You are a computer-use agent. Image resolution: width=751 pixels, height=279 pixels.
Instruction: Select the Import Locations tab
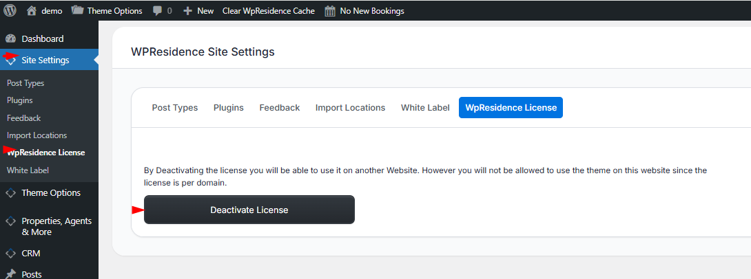coord(350,108)
